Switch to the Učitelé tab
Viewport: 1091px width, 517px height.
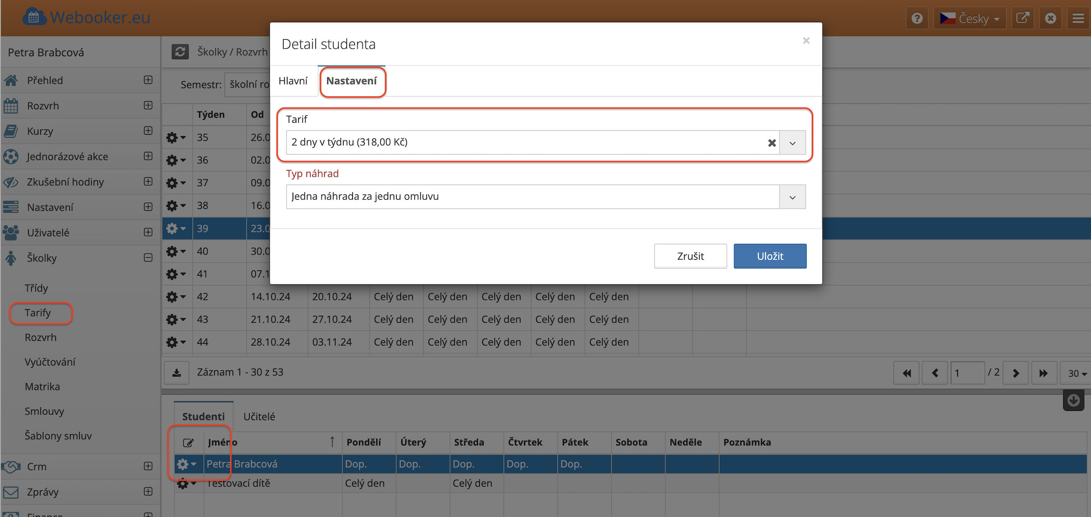[259, 416]
